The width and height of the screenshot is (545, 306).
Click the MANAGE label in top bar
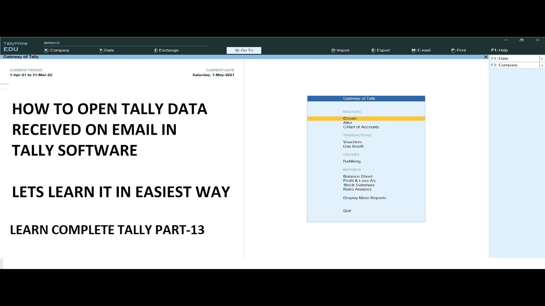point(52,43)
